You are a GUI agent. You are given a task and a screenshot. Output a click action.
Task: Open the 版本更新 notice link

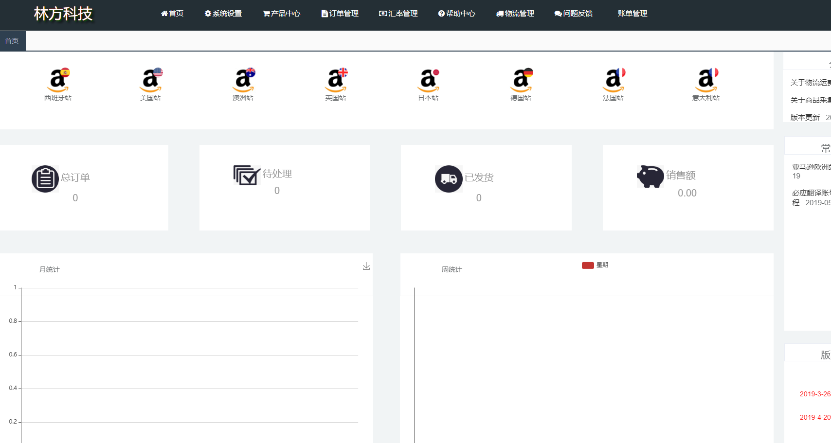coord(805,118)
